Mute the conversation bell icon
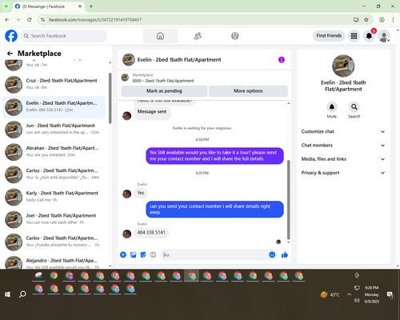Image resolution: width=400 pixels, height=320 pixels. pos(331,107)
